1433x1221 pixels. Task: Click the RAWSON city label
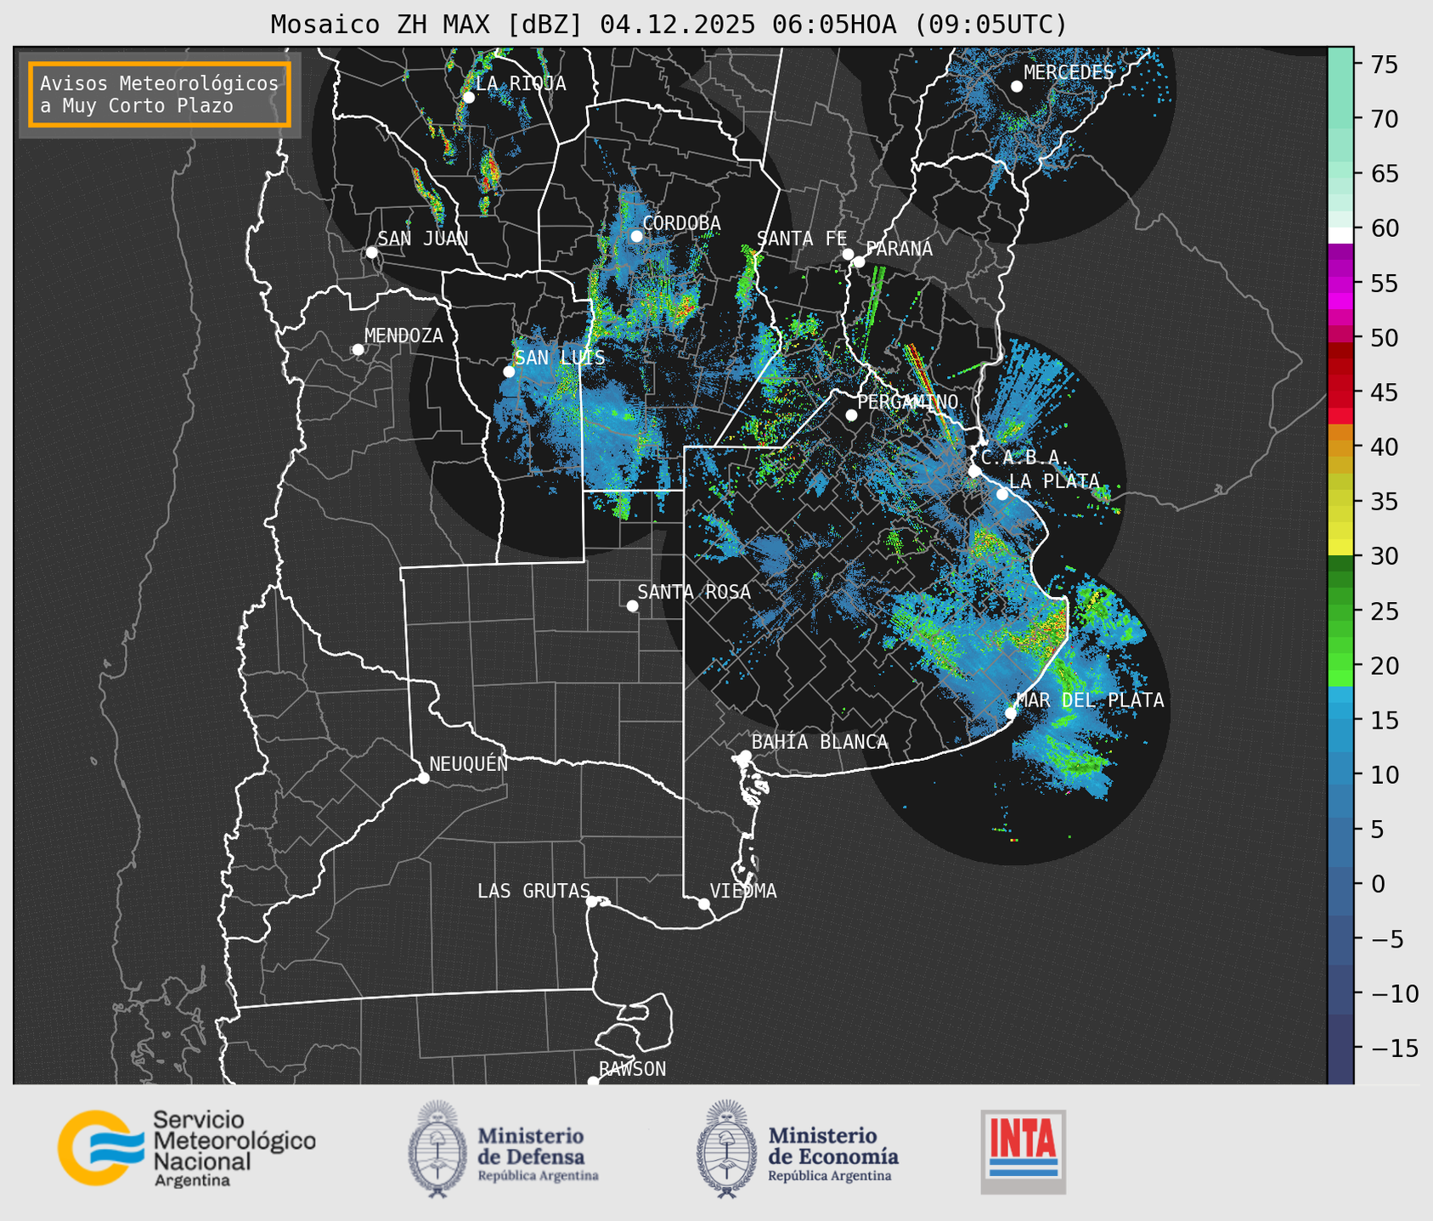[632, 1069]
